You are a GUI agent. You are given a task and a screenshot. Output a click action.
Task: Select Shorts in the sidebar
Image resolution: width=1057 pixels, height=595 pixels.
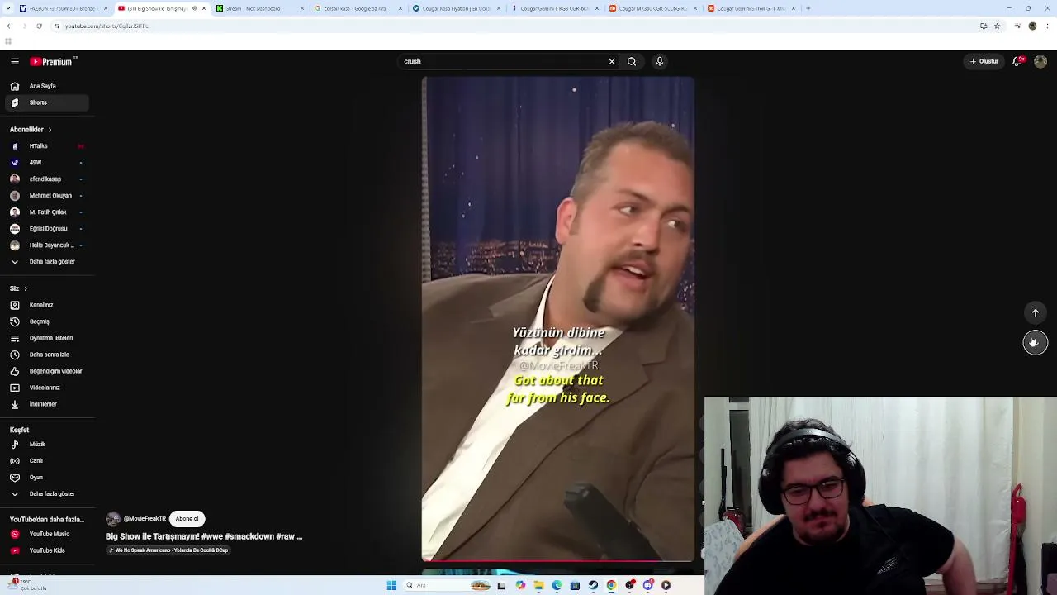(x=47, y=102)
